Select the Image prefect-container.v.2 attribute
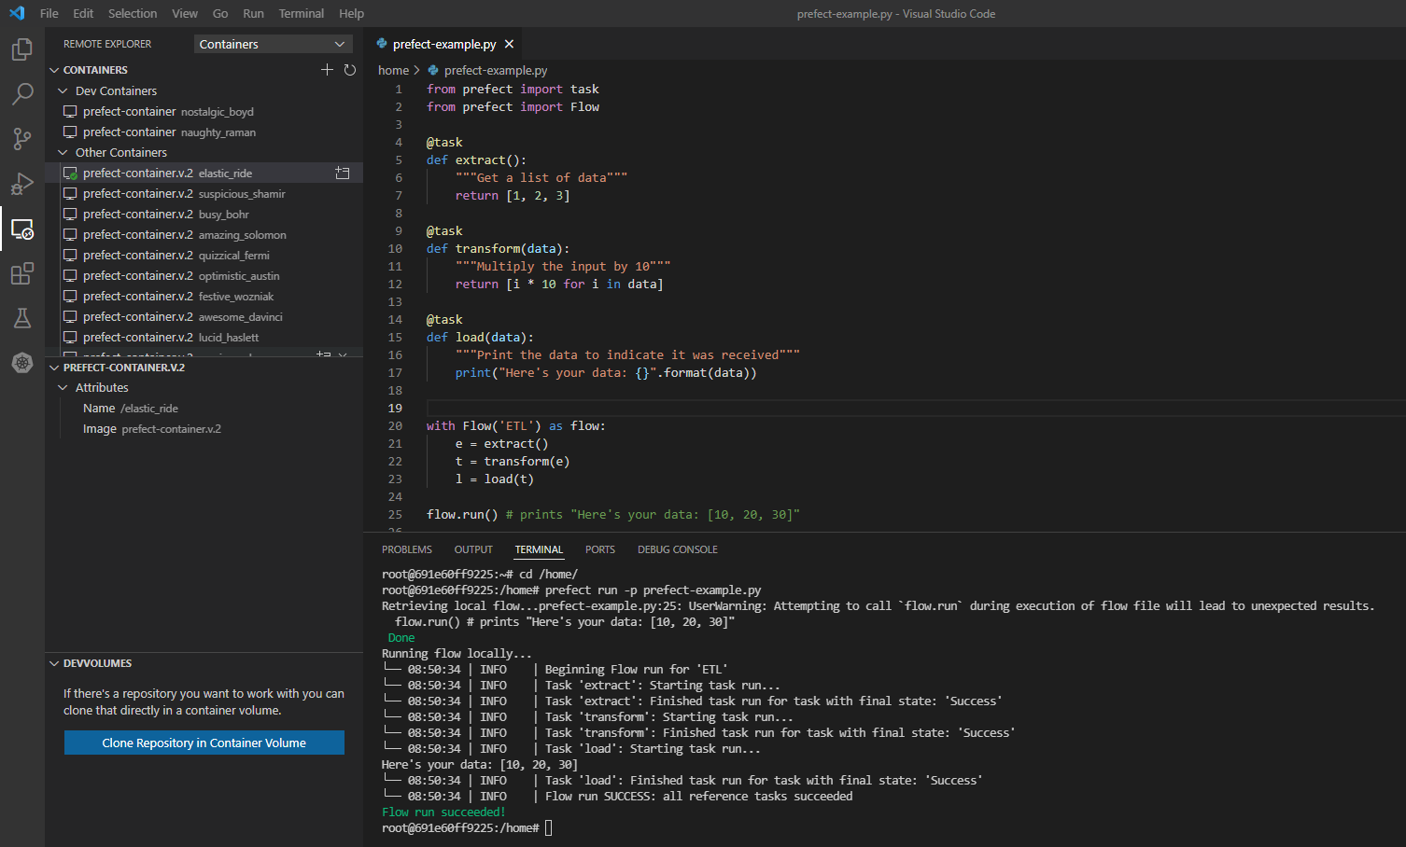This screenshot has width=1406, height=847. [x=204, y=428]
